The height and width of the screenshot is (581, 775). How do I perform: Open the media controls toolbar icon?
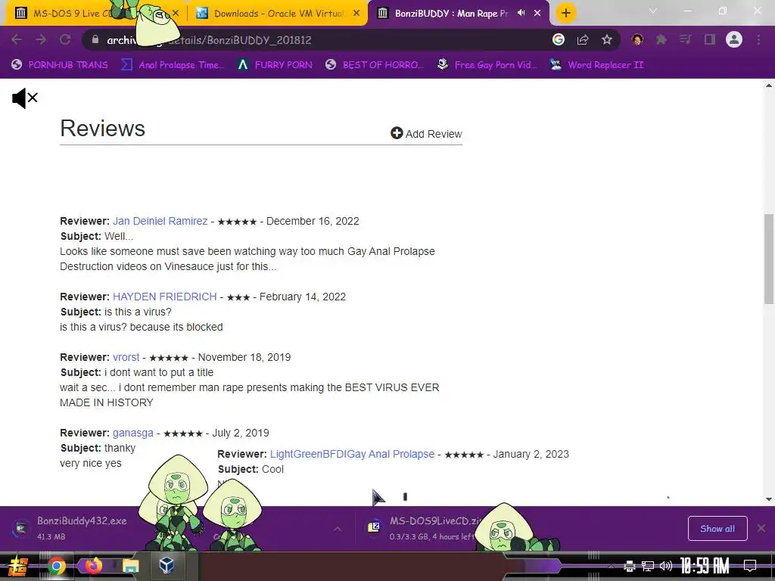tap(686, 40)
